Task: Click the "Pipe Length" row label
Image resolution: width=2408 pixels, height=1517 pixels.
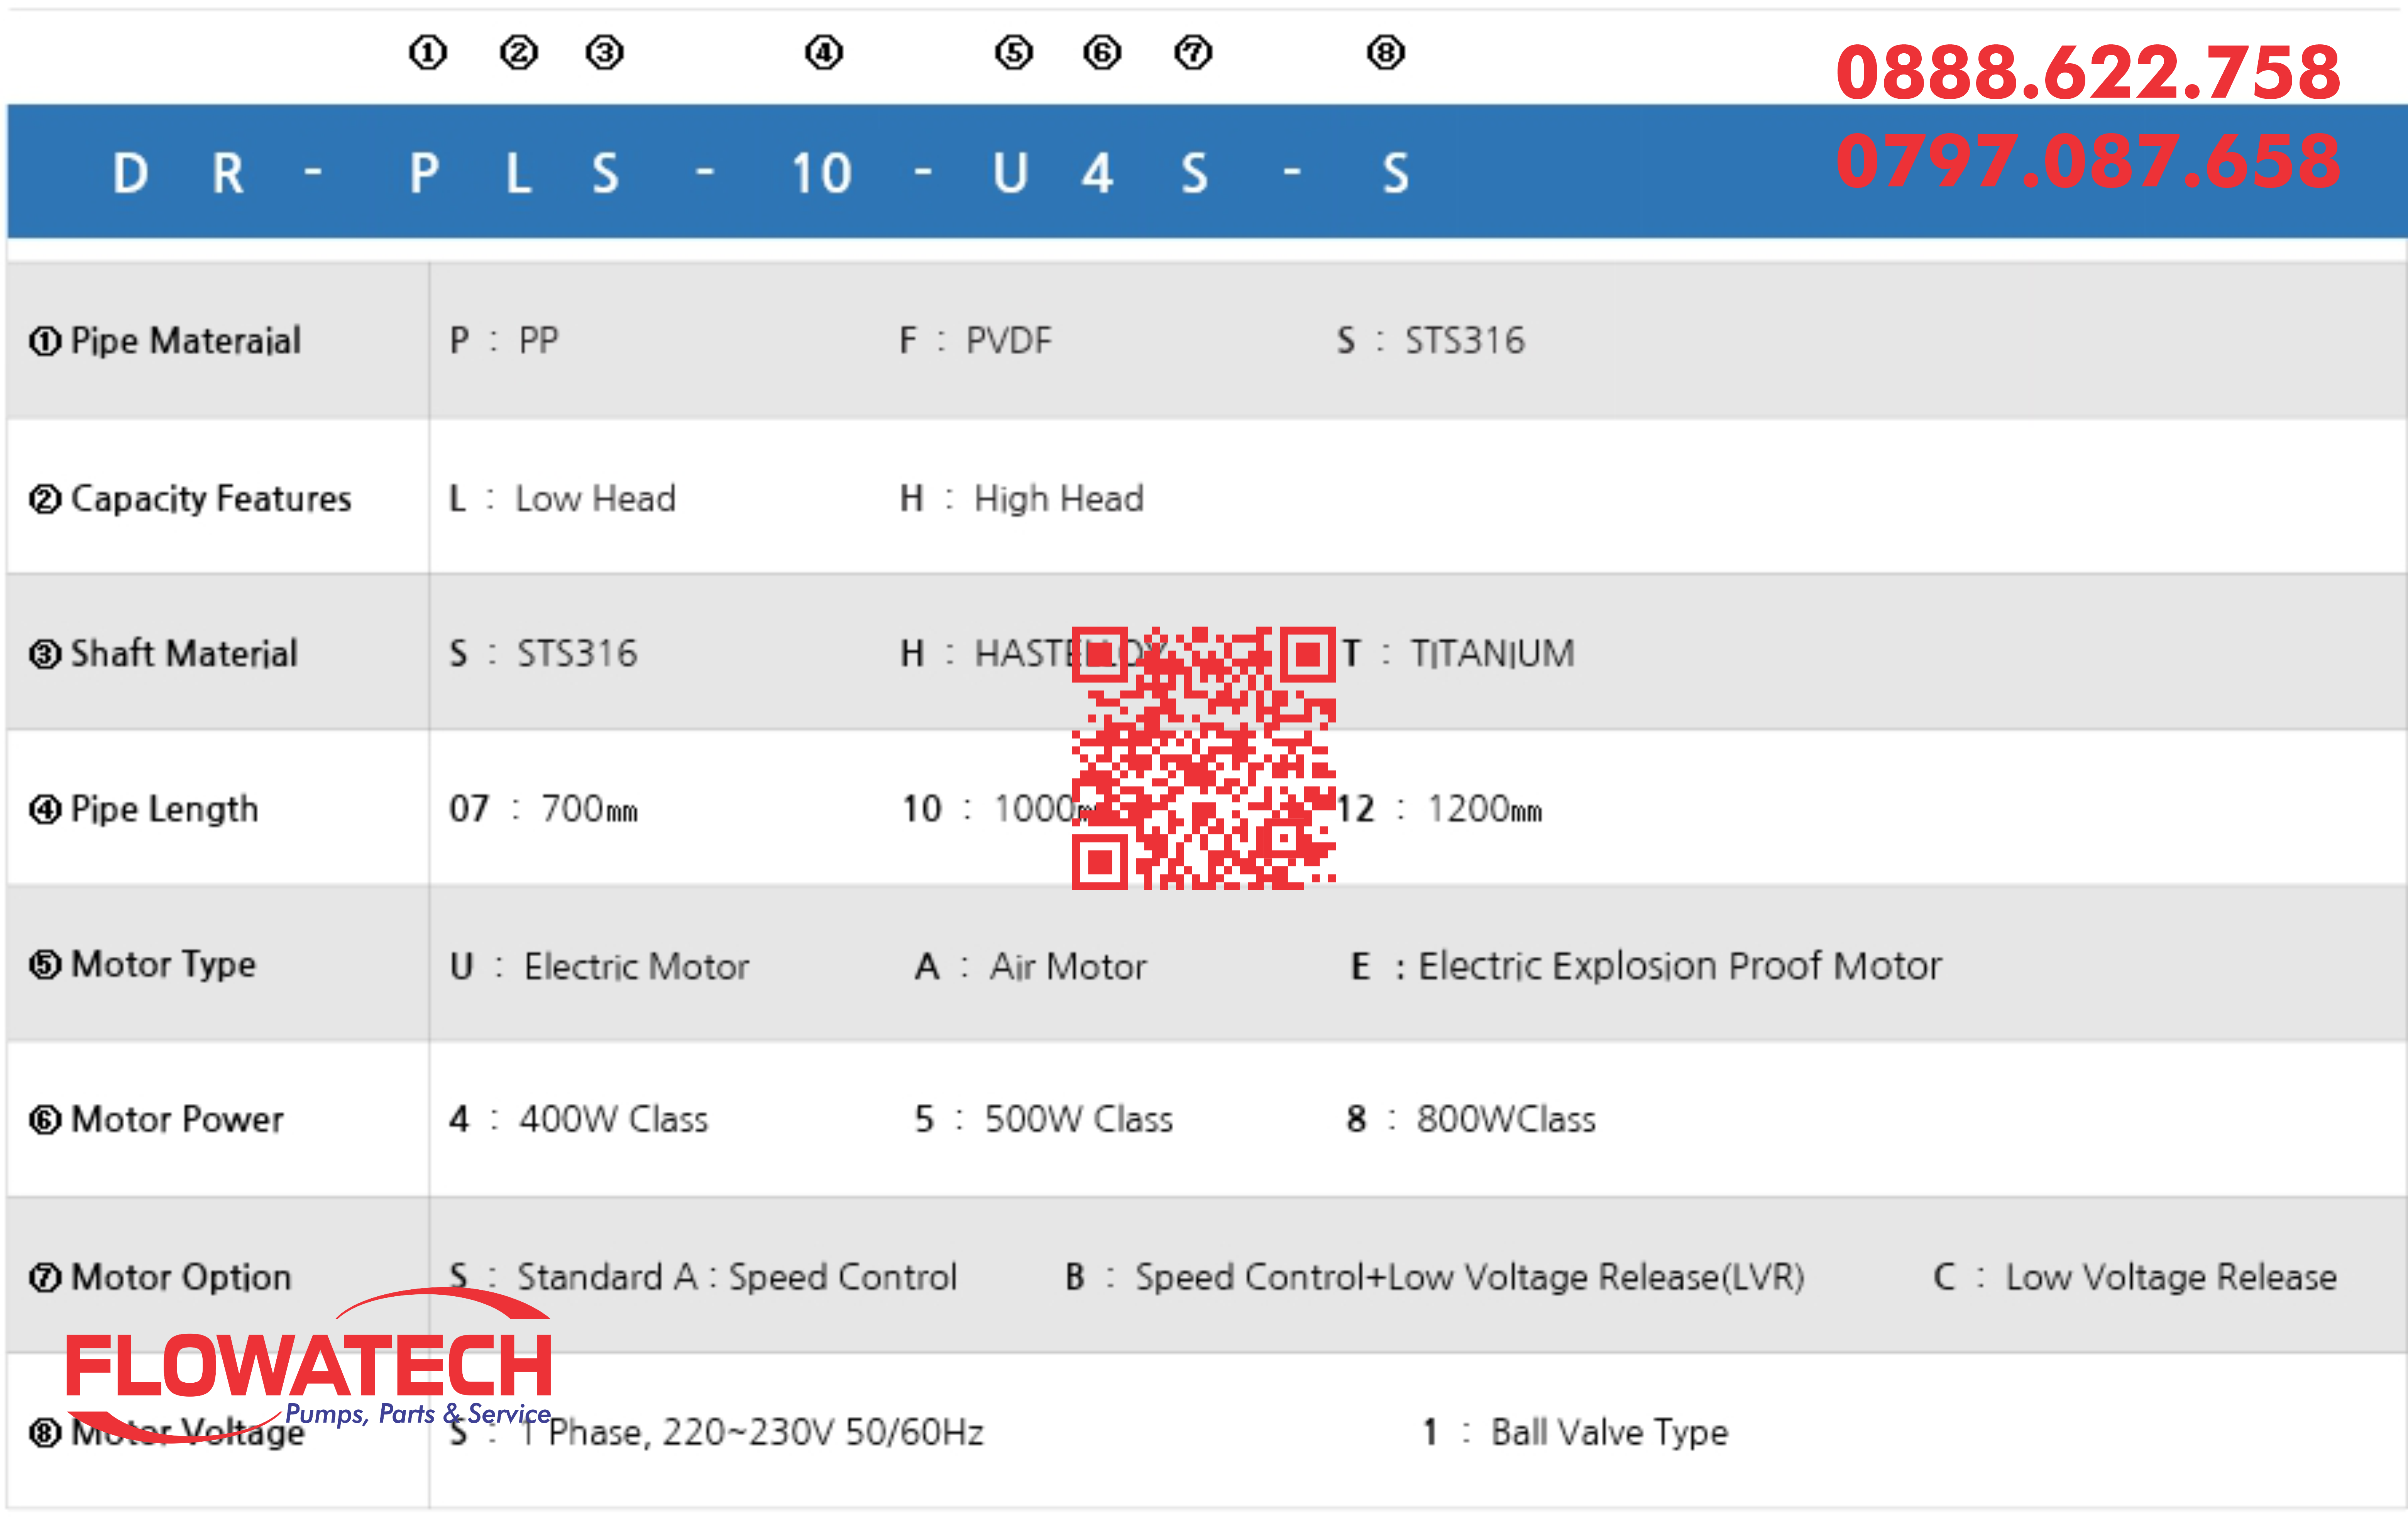Action: pyautogui.click(x=143, y=808)
